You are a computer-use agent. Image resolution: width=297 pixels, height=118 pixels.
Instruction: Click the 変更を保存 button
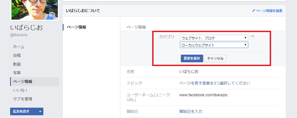[x=192, y=58]
